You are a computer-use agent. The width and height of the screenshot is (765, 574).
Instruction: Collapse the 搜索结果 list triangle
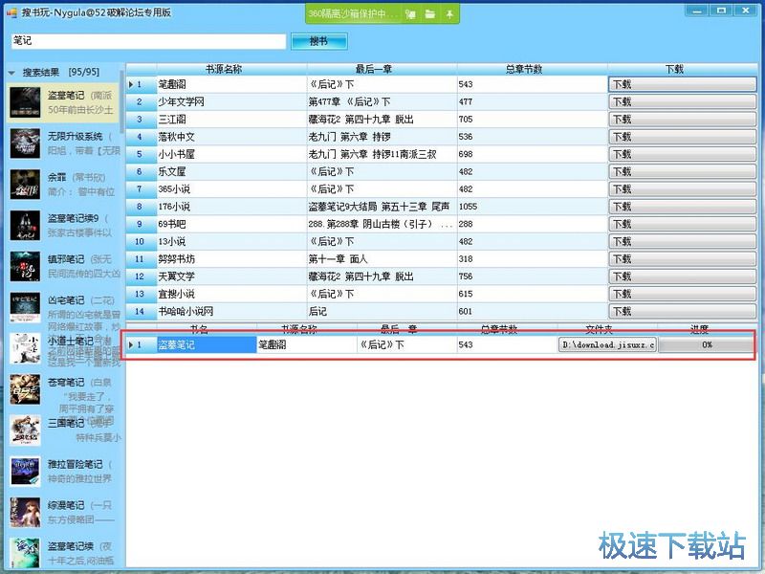11,72
